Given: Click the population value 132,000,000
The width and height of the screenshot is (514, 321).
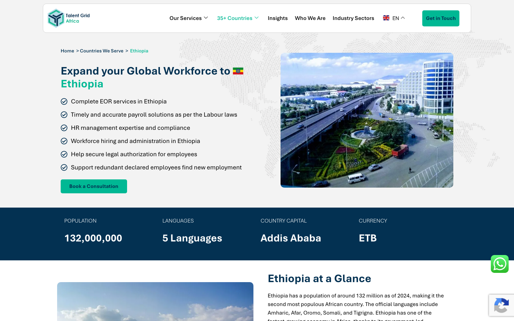Looking at the screenshot, I should (x=93, y=238).
